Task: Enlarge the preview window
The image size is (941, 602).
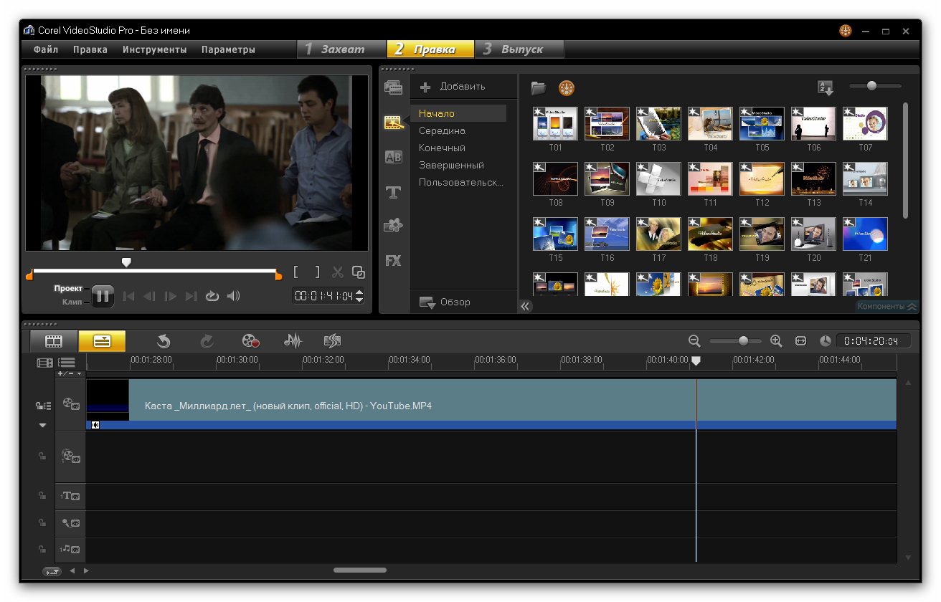Action: pos(359,272)
